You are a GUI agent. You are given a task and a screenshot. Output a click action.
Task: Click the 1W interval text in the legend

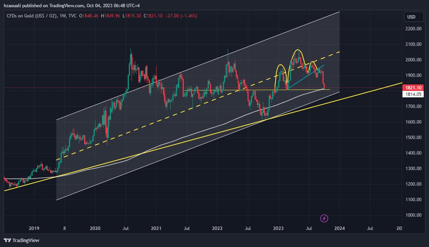click(x=63, y=16)
